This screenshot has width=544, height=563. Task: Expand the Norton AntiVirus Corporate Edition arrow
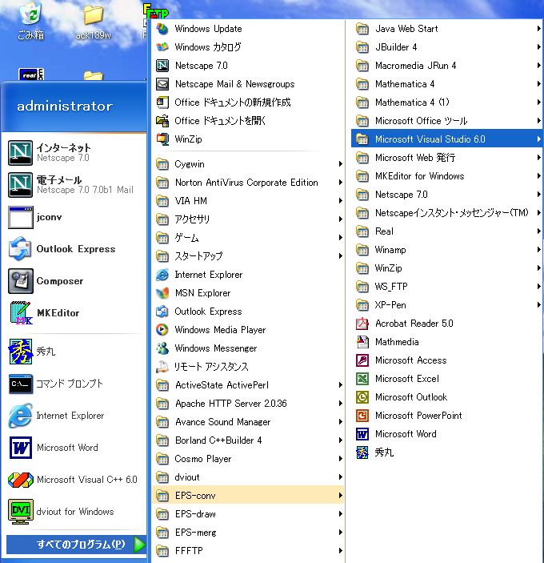340,183
